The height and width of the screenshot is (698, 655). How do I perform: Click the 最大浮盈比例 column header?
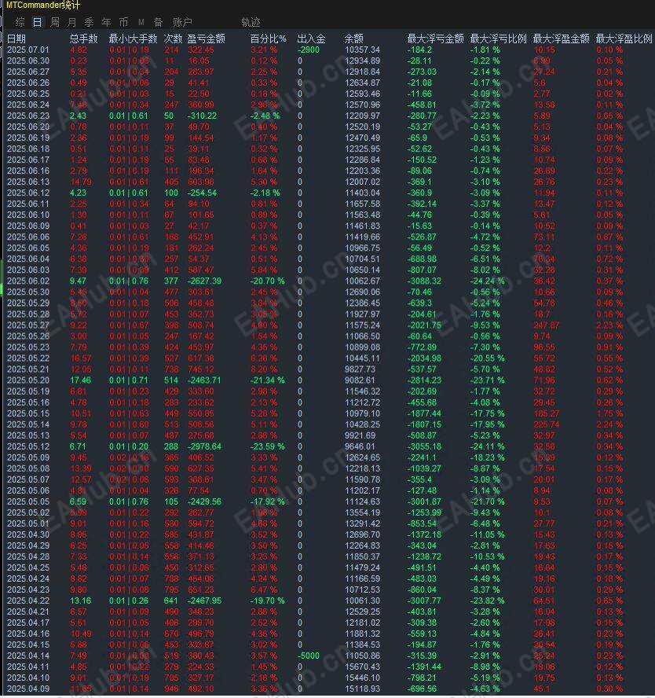[x=624, y=39]
